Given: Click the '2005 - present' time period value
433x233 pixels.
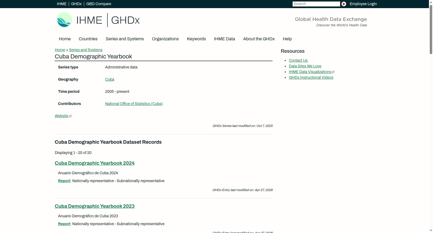Looking at the screenshot, I should [x=117, y=91].
